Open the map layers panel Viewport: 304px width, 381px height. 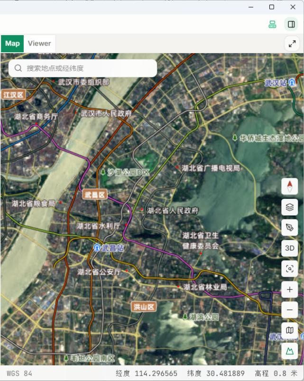[x=289, y=207]
